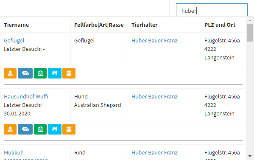
Task: Click the cyan cat icon for Hausundhof Wuffi
Action: click(x=55, y=129)
